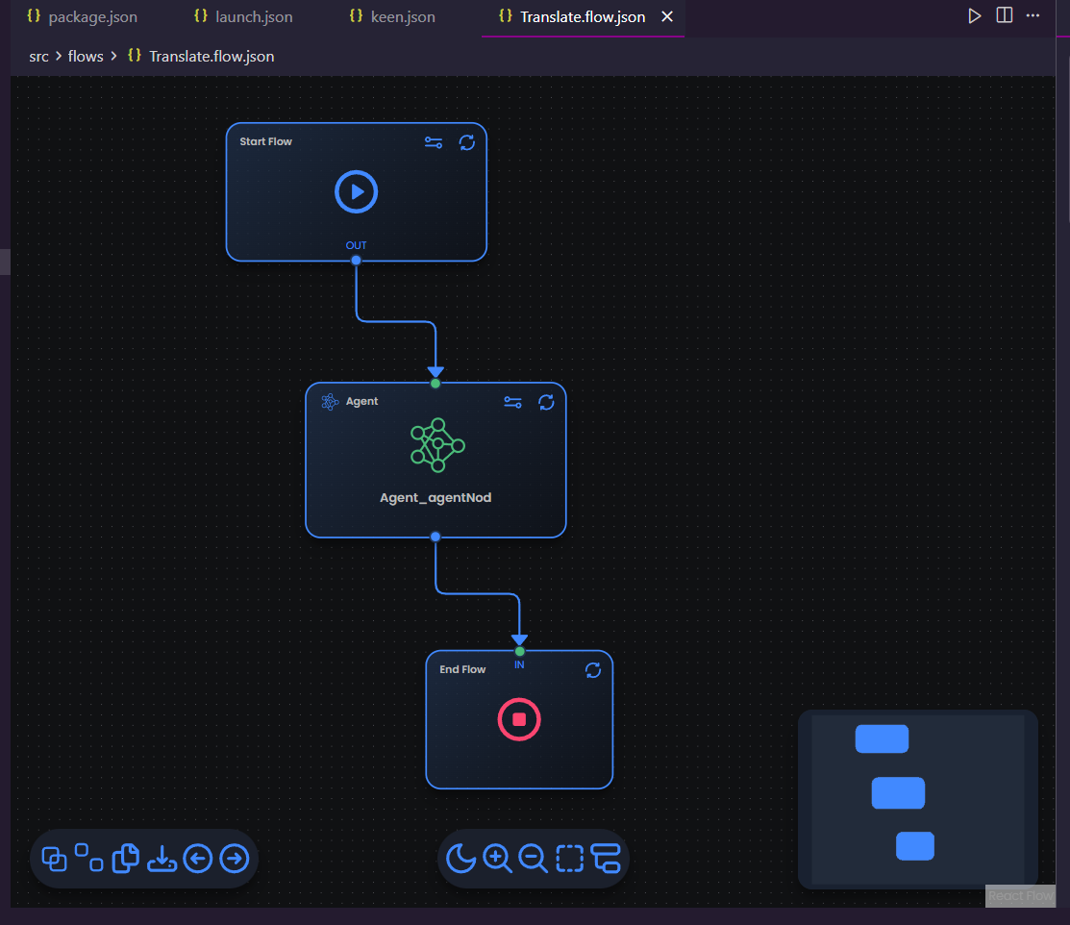The image size is (1070, 925).
Task: Click the overlapping squares icon in bottom toolbar
Action: click(x=55, y=859)
